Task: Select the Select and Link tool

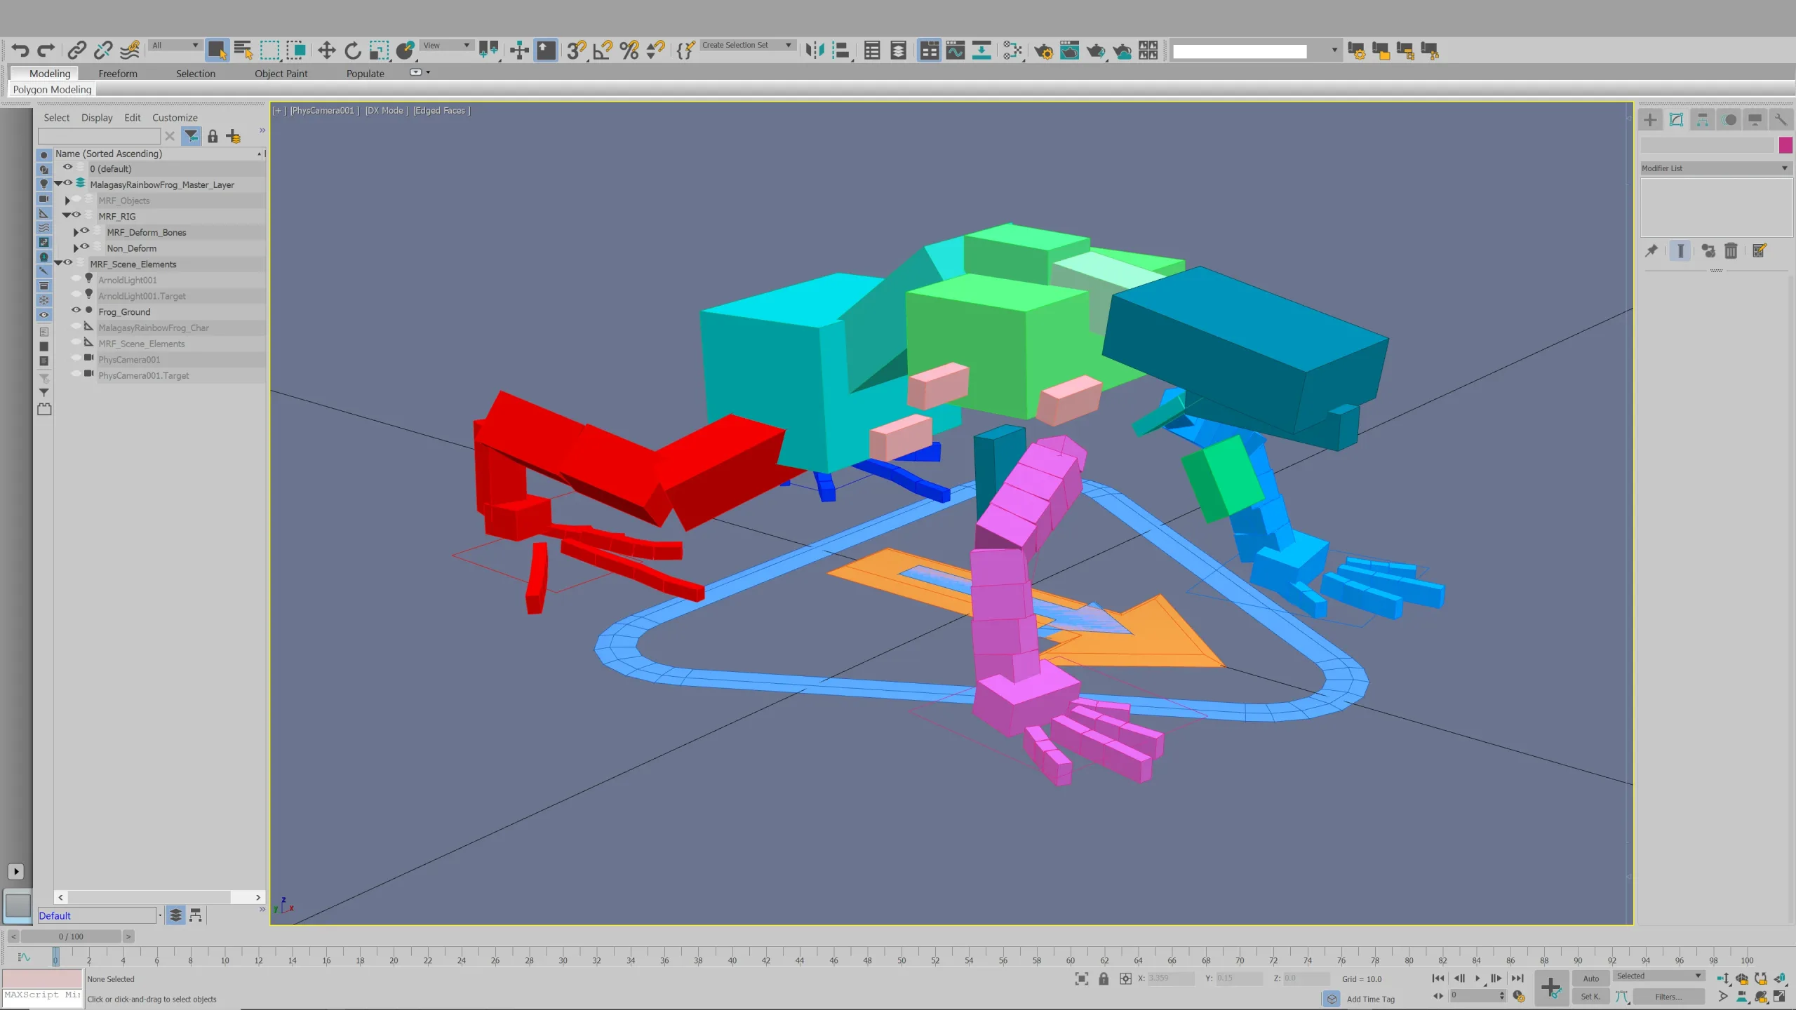Action: [76, 50]
